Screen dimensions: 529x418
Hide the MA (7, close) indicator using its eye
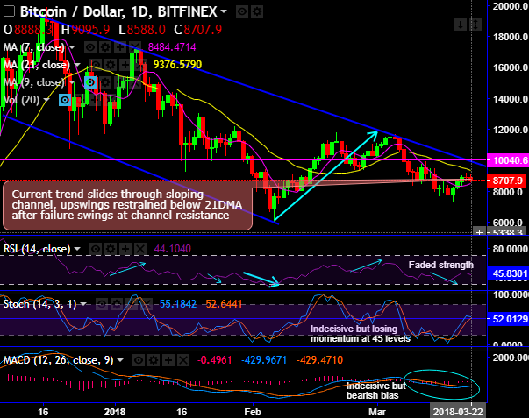click(x=90, y=47)
